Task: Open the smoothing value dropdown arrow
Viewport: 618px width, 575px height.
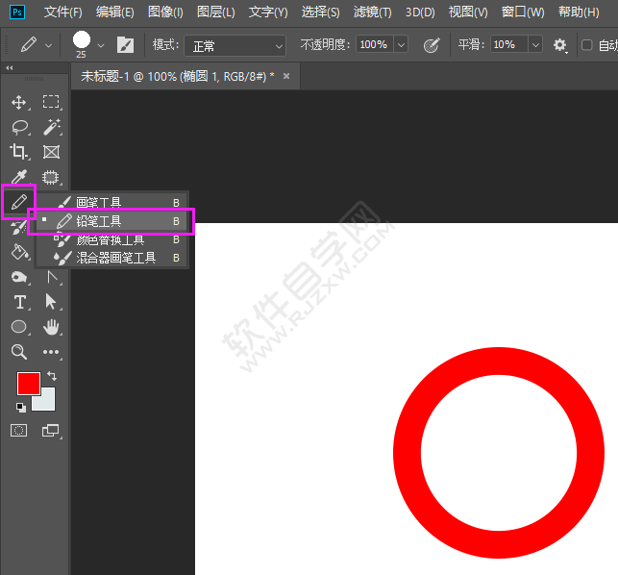Action: tap(535, 44)
